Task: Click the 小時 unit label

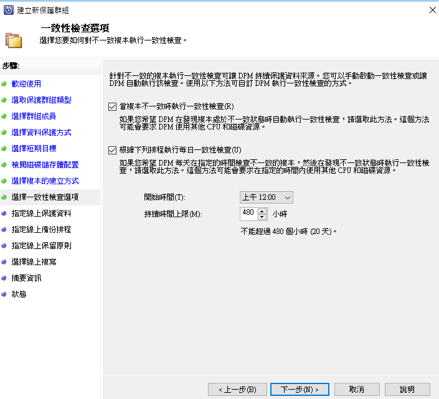Action: [280, 214]
